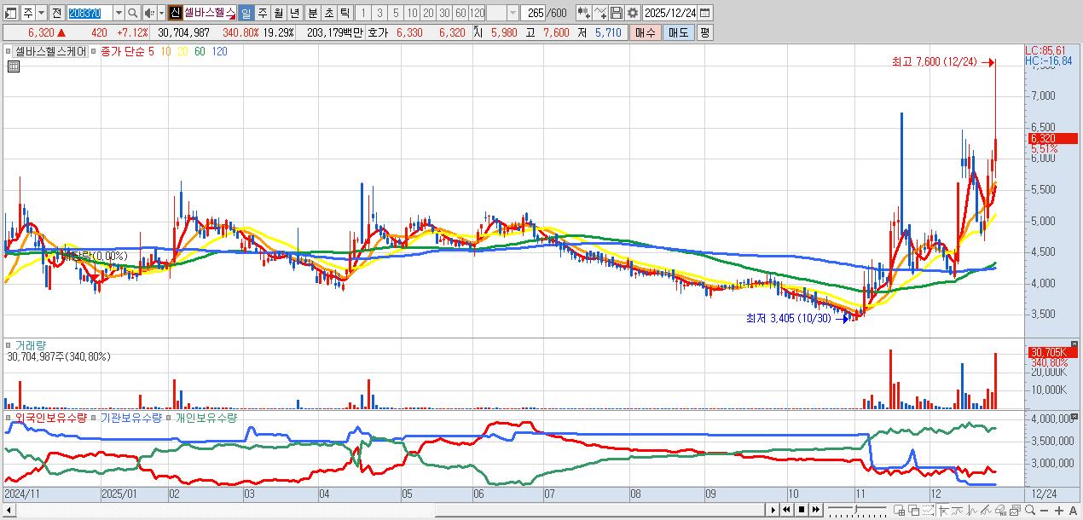The width and height of the screenshot is (1083, 520).
Task: Click the bar count field 265
Action: (533, 13)
